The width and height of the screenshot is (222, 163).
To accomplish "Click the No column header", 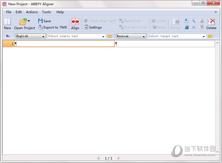I will (x=8, y=36).
